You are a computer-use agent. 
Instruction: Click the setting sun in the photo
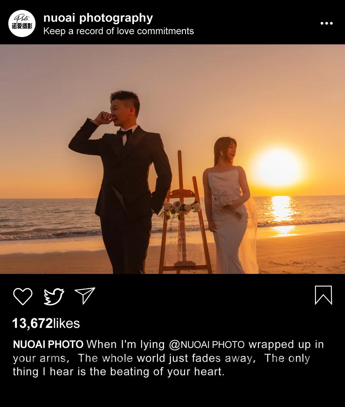click(278, 168)
